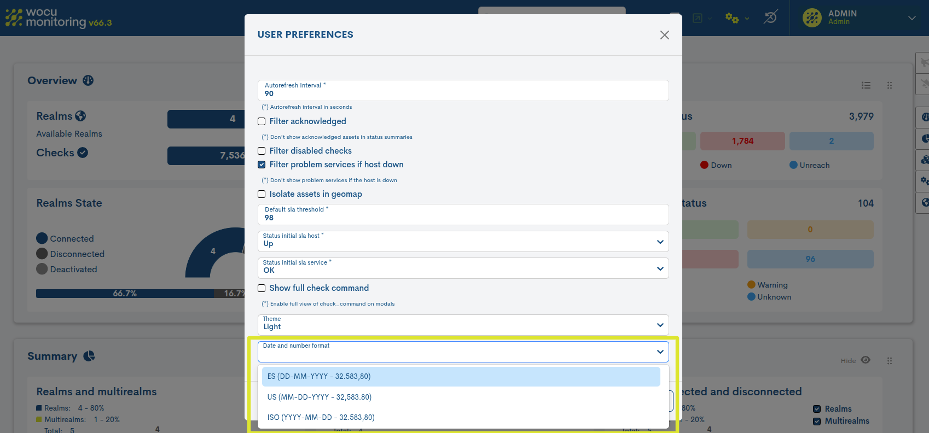This screenshot has width=929, height=433.
Task: Toggle the Summary panel Hide eye icon
Action: pos(866,360)
